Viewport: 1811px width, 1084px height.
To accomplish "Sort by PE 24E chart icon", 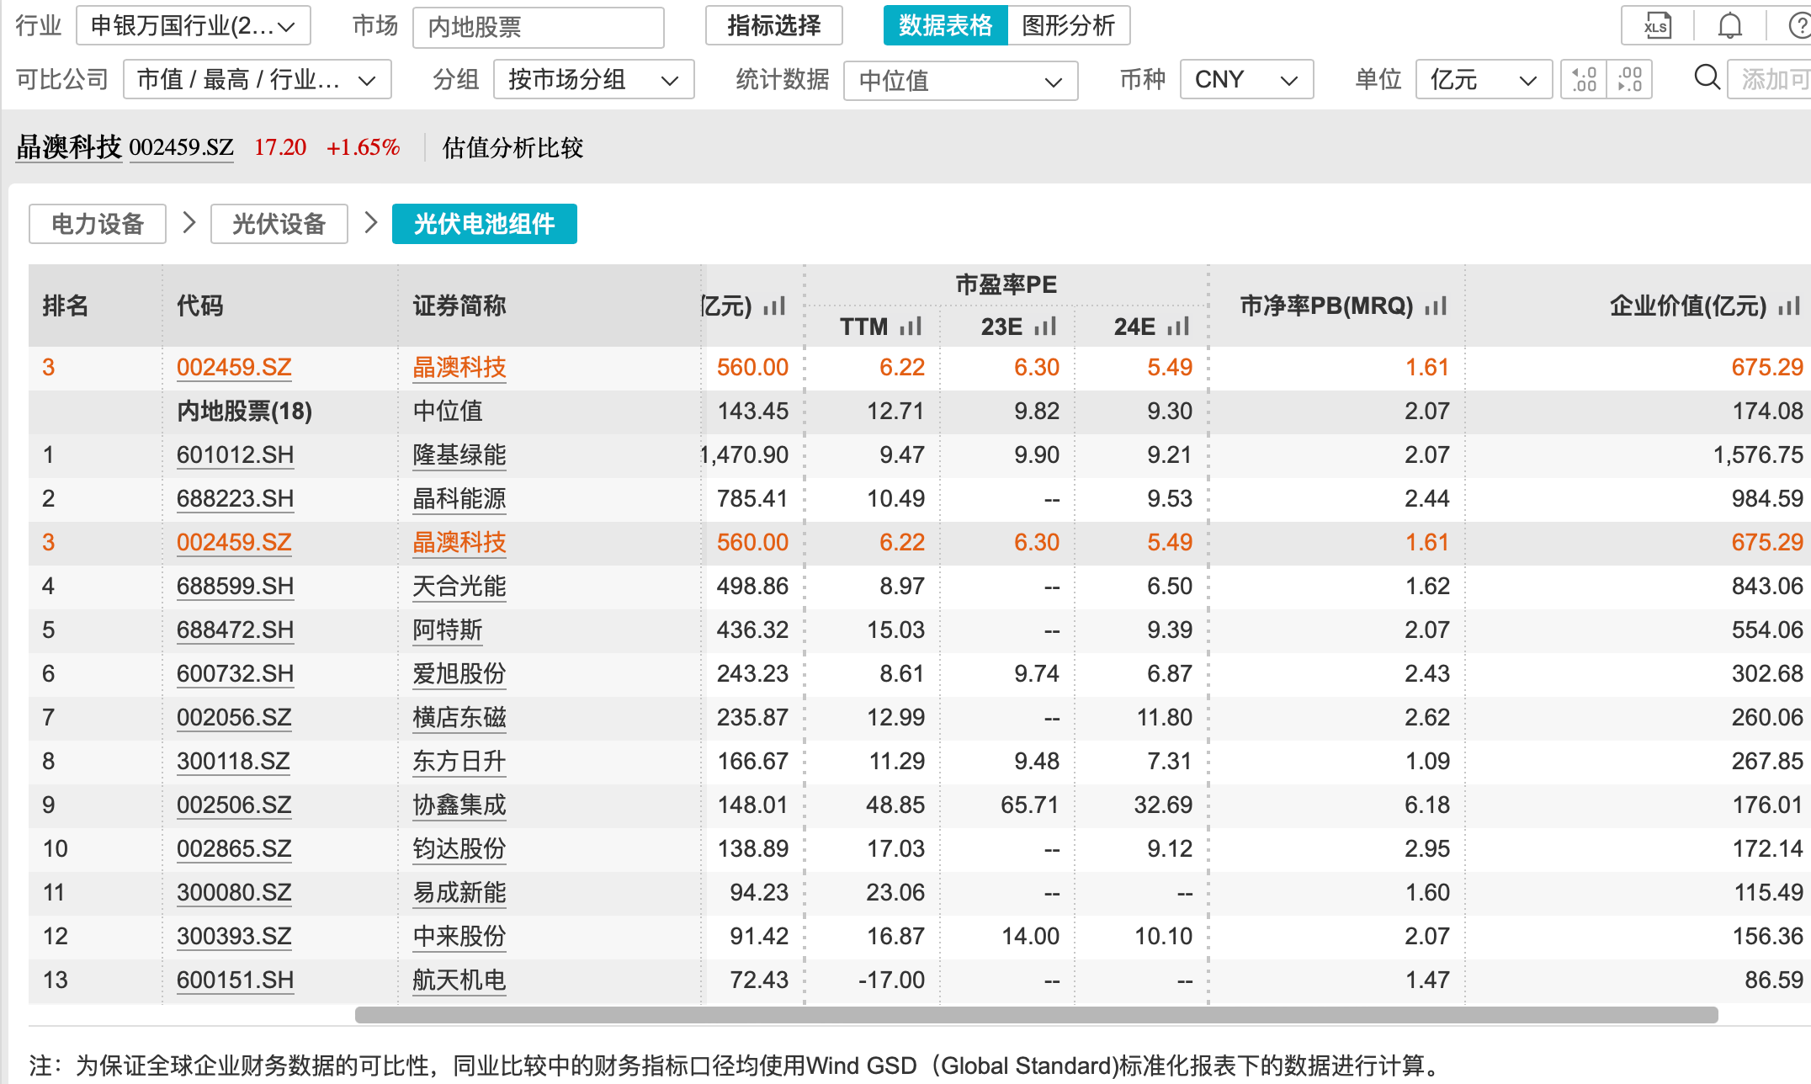I will (x=1178, y=327).
